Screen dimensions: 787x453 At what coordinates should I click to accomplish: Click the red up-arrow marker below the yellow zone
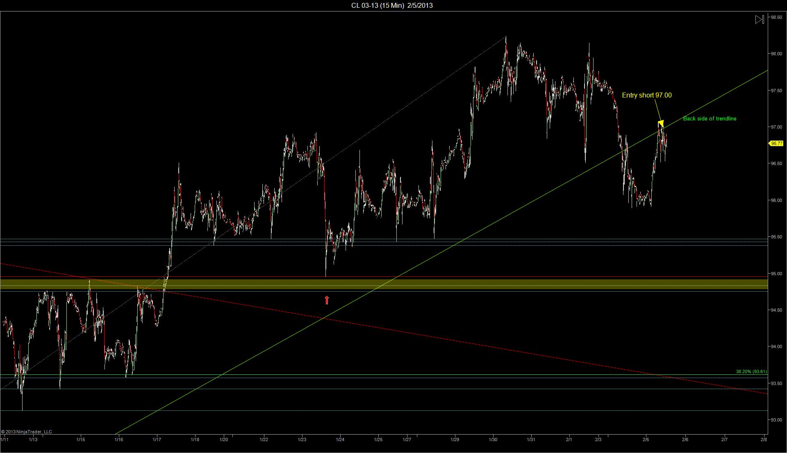click(327, 300)
